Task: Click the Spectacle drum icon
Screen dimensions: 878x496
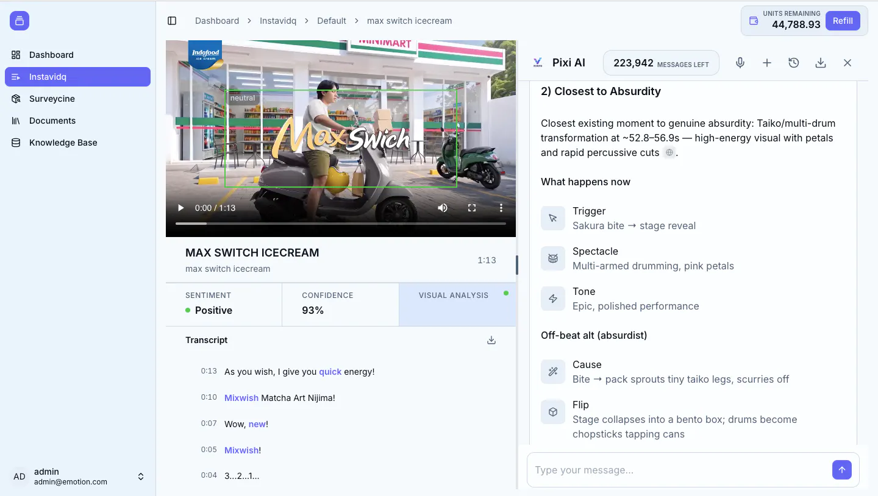Action: tap(553, 258)
